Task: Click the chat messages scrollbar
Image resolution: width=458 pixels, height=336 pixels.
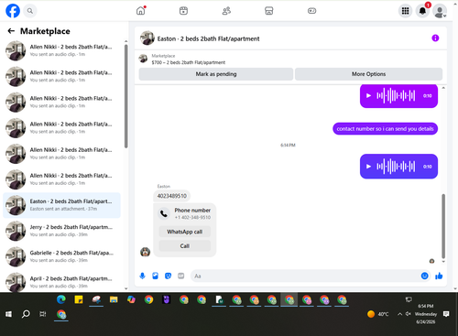Action: point(443,226)
